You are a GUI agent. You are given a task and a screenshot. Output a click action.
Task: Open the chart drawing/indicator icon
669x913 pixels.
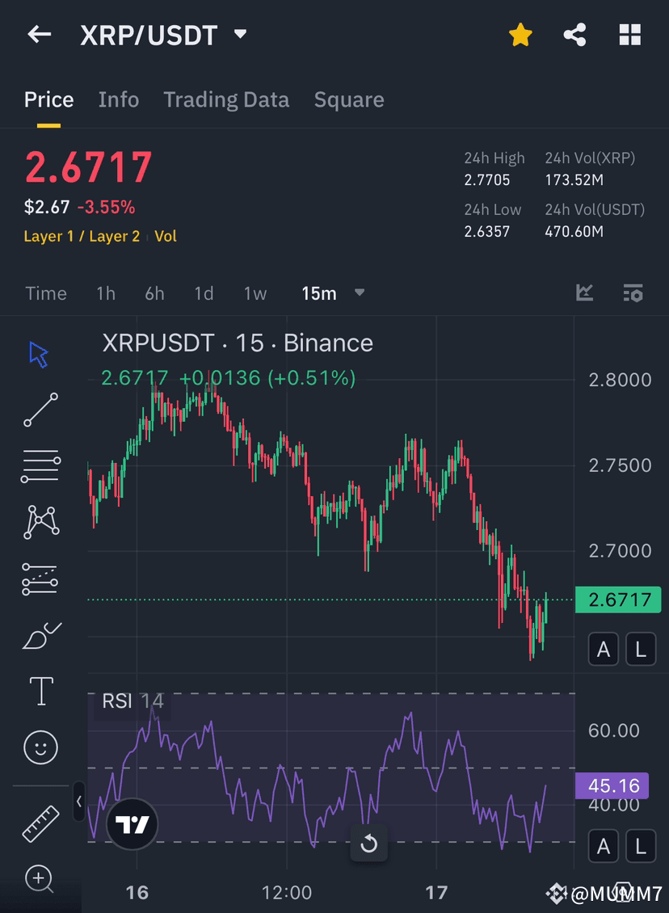(585, 292)
